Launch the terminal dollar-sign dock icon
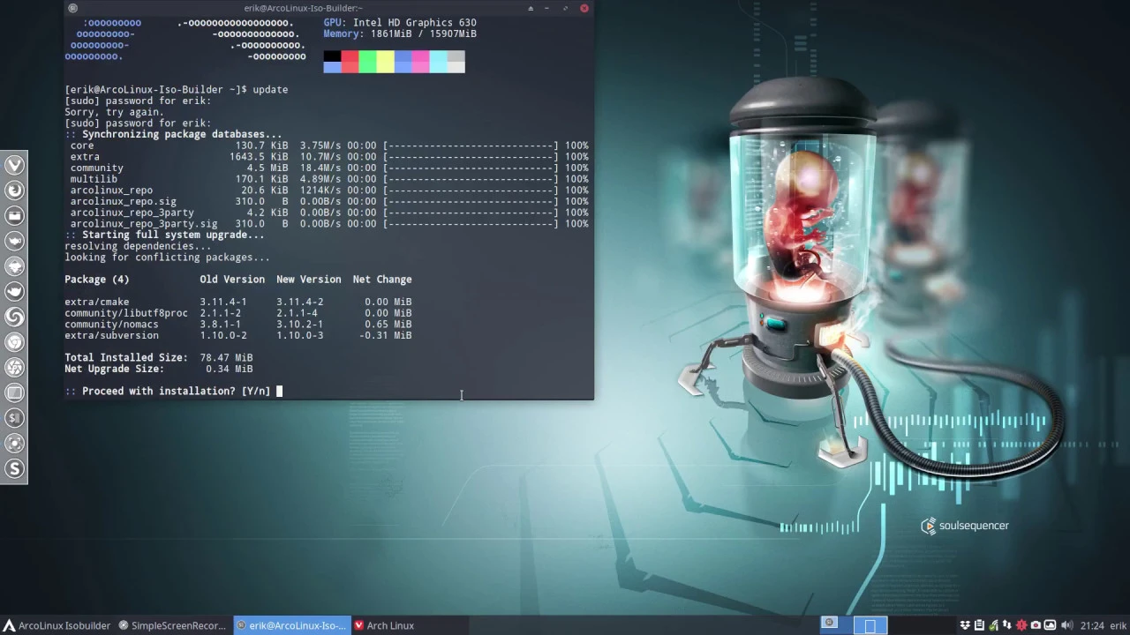This screenshot has height=635, width=1130. pyautogui.click(x=14, y=418)
